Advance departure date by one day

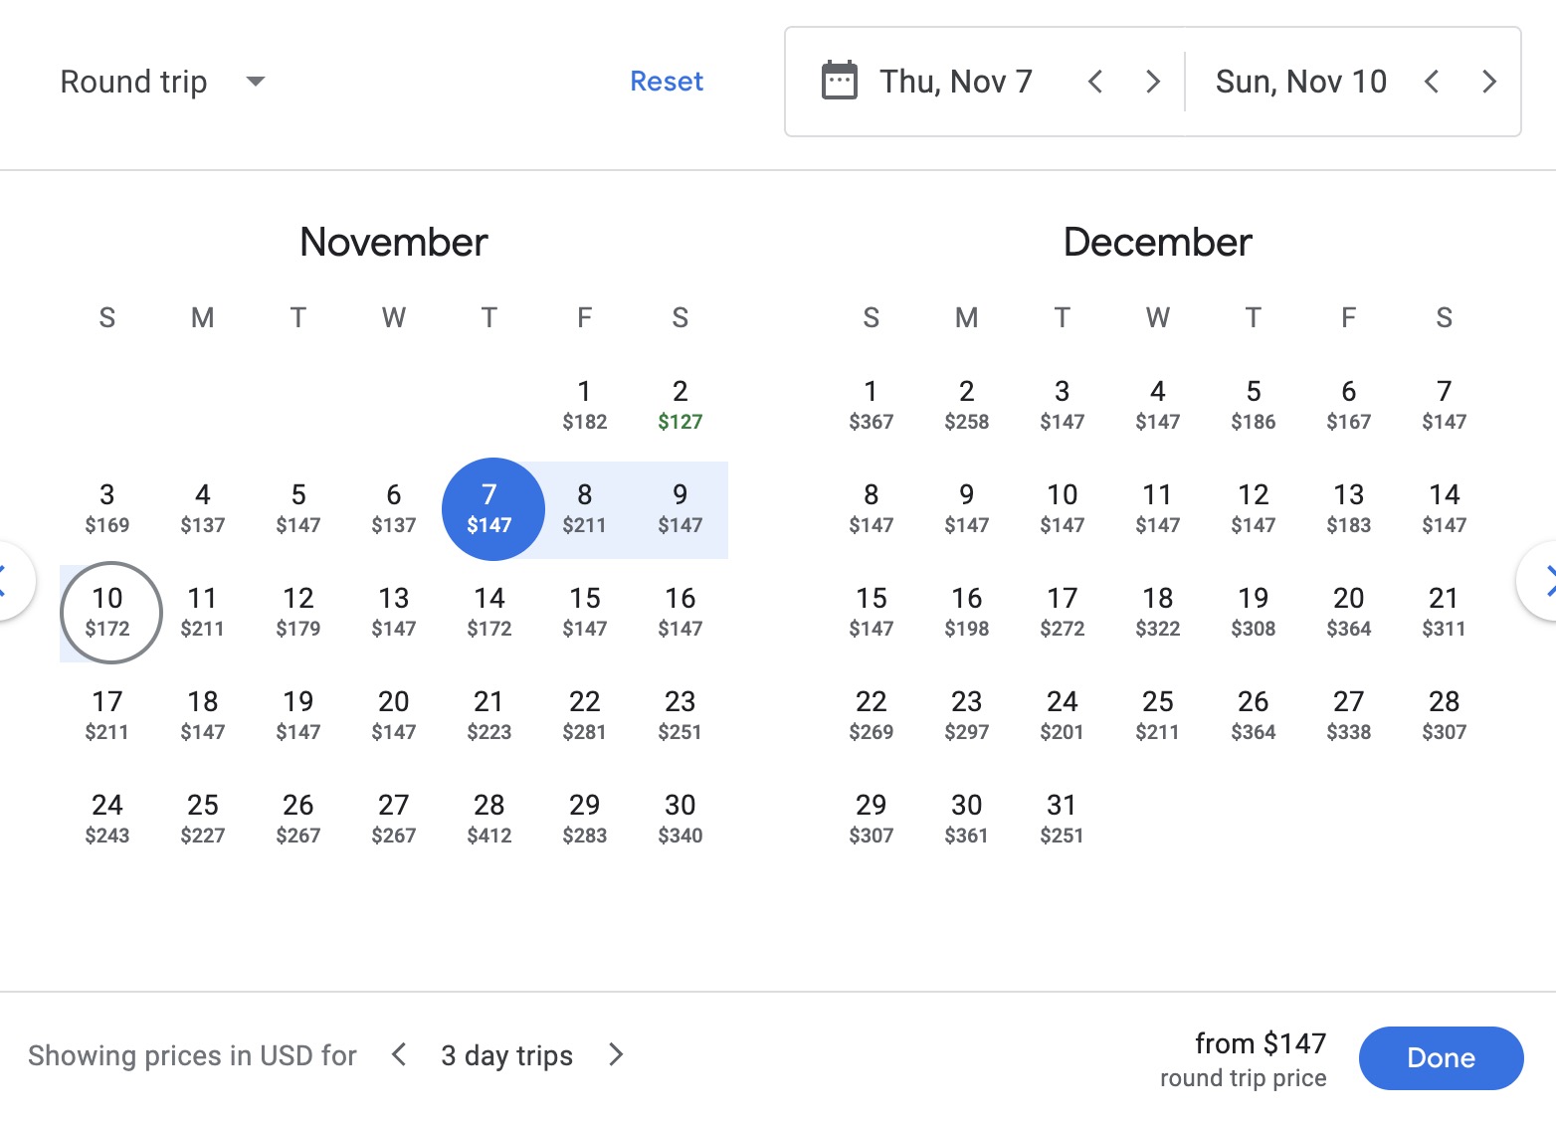[x=1153, y=82]
